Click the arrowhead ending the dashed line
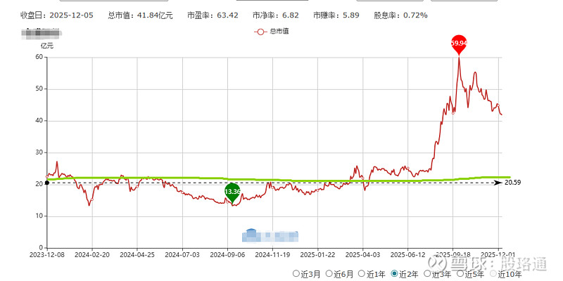 pyautogui.click(x=498, y=183)
